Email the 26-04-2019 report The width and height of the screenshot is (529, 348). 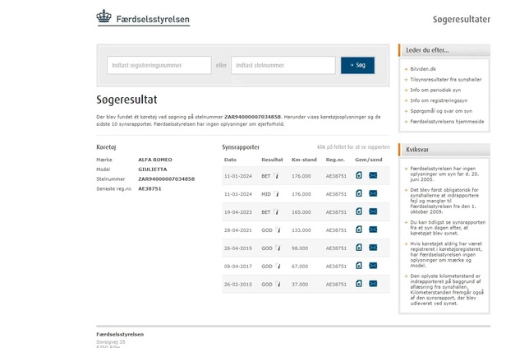point(373,248)
